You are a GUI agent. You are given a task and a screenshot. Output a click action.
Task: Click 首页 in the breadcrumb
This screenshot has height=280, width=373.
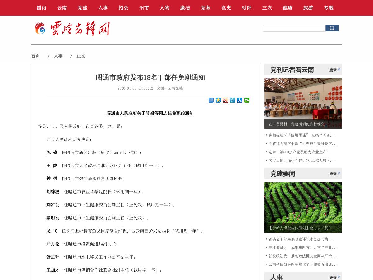(x=35, y=56)
